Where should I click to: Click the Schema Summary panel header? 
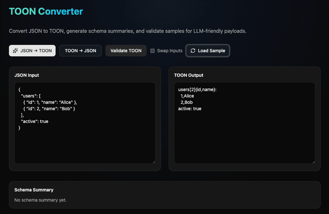point(34,190)
